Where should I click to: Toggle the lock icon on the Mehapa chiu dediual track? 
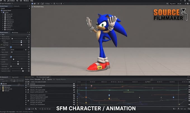coord(74,103)
